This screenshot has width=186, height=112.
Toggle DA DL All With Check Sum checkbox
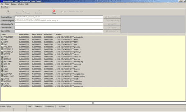point(63,12)
